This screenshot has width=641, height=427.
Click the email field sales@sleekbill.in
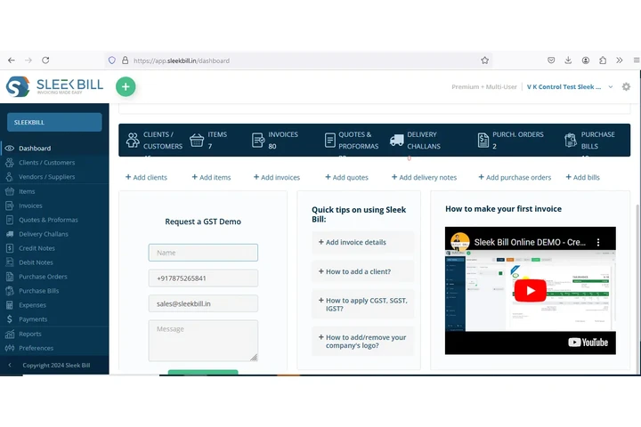pos(203,303)
